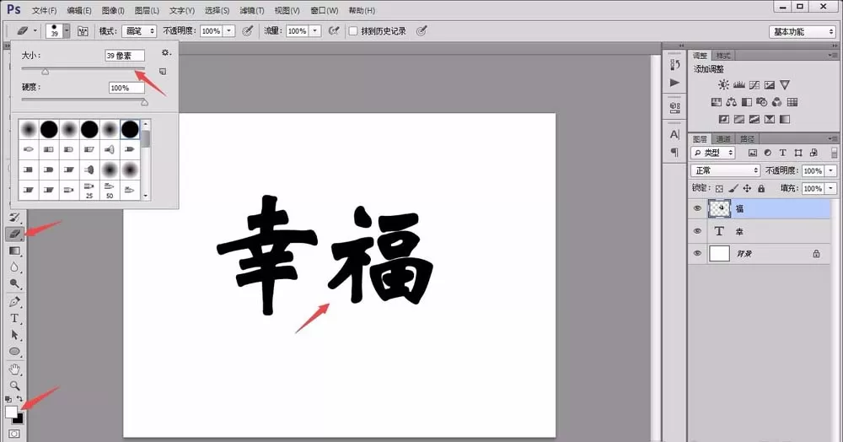
Task: Click the brush hardness input field
Action: 126,88
